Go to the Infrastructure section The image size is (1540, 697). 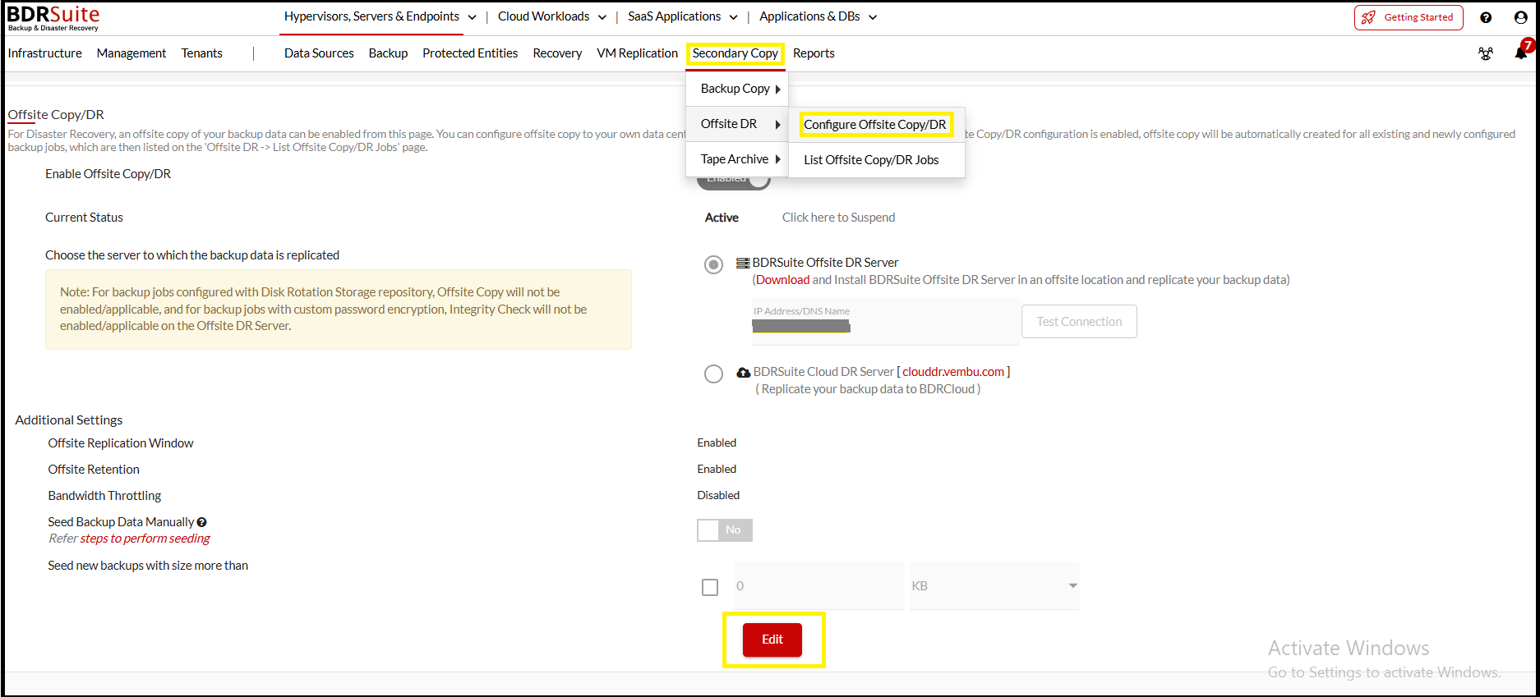(44, 53)
